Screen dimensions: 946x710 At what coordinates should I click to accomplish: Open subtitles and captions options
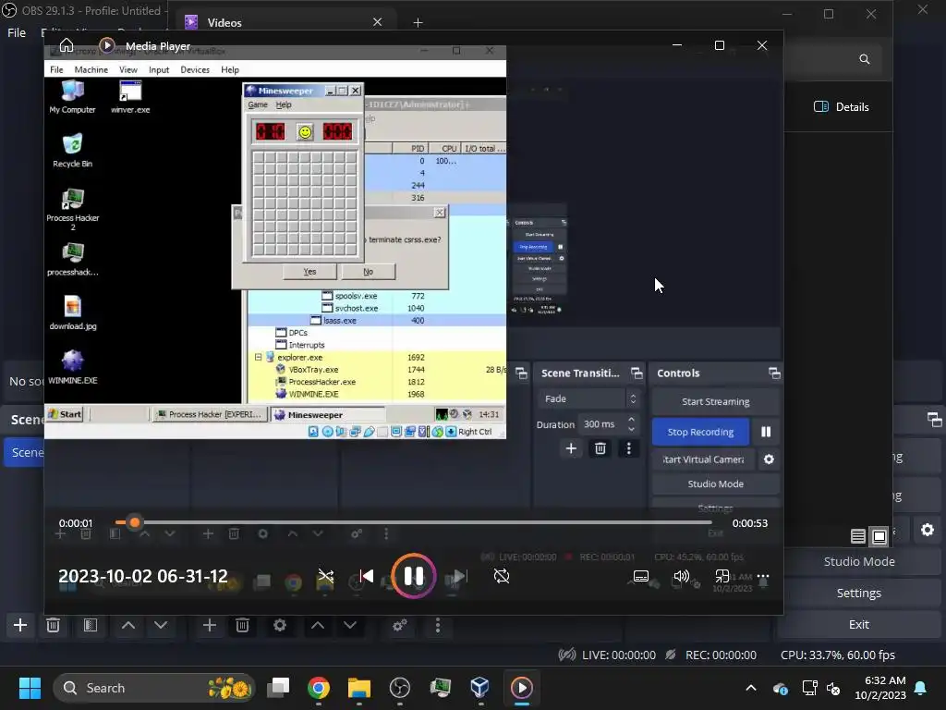[641, 576]
